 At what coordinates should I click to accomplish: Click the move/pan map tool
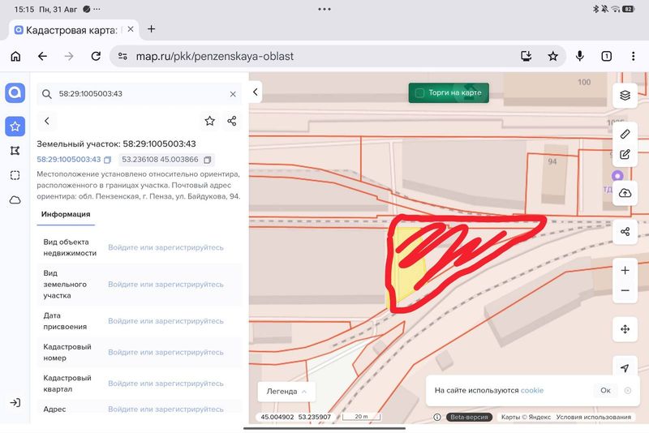(625, 329)
